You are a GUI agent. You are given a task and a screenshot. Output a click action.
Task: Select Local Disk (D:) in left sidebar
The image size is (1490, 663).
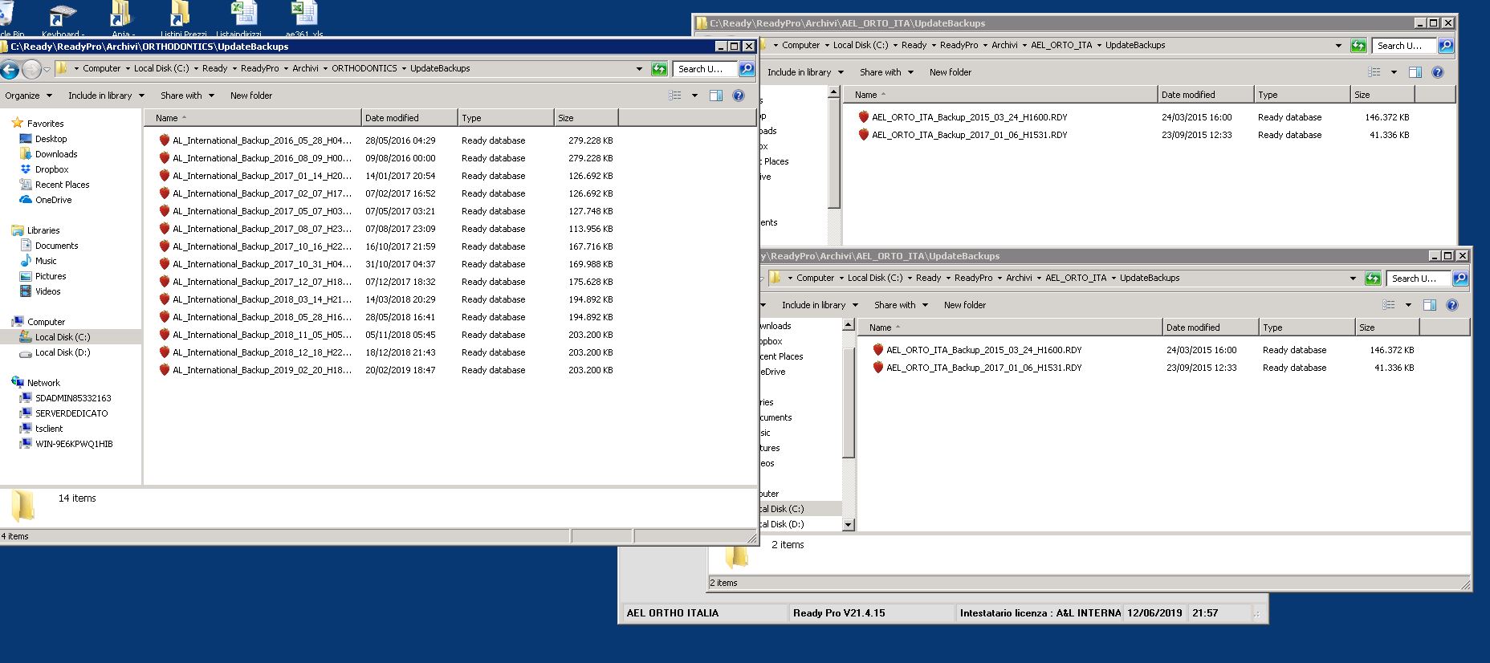tap(63, 352)
